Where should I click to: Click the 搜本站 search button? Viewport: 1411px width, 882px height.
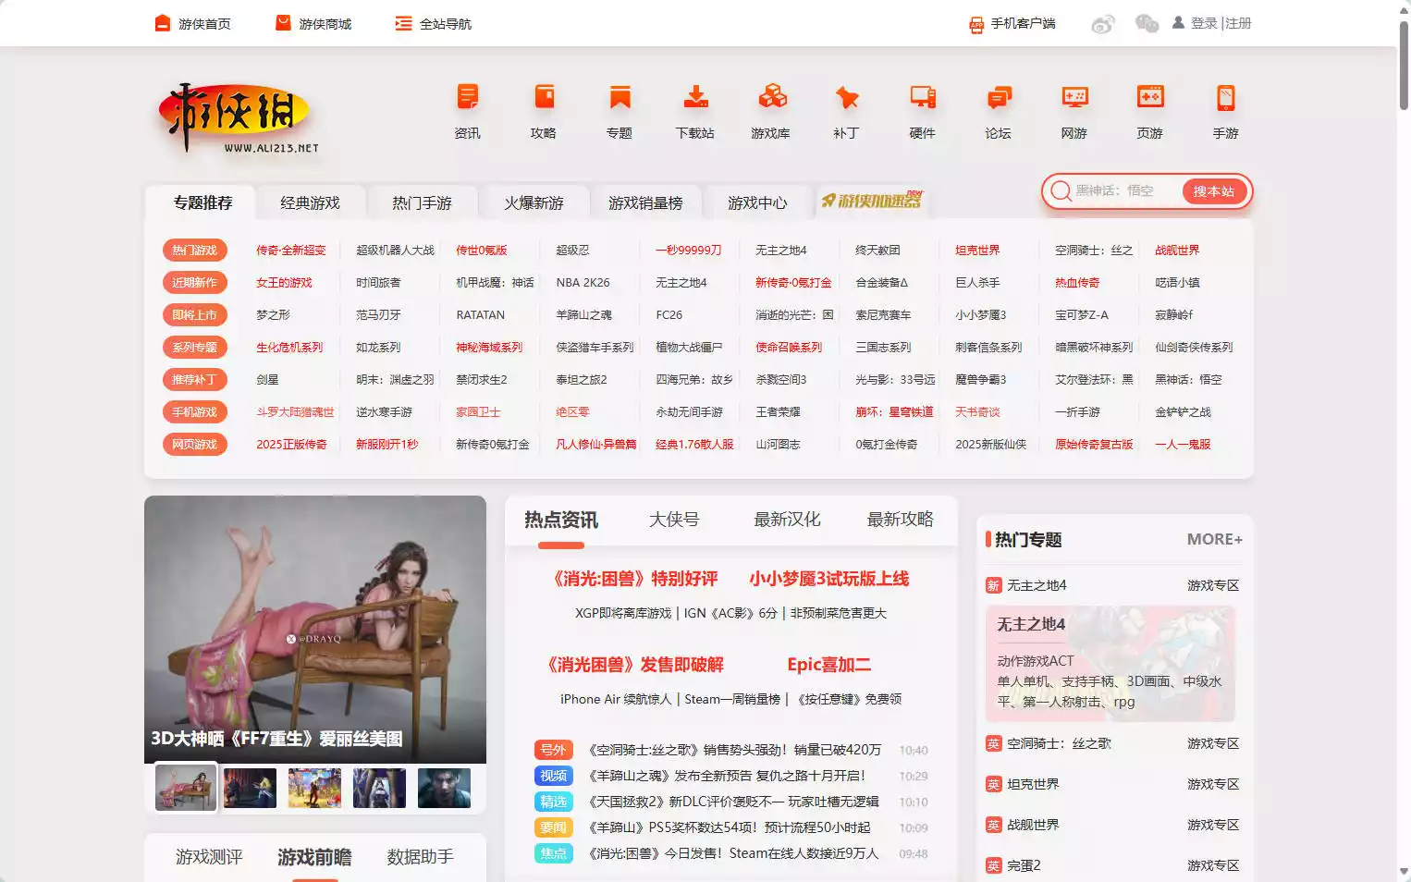point(1214,191)
